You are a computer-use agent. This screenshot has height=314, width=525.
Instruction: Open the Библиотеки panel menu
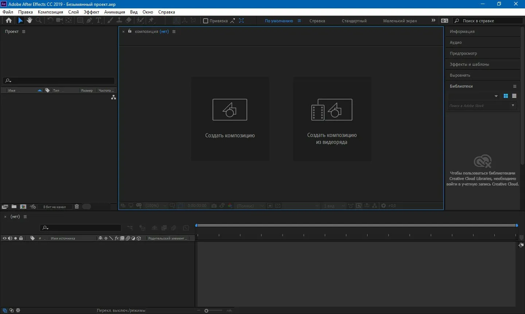514,87
